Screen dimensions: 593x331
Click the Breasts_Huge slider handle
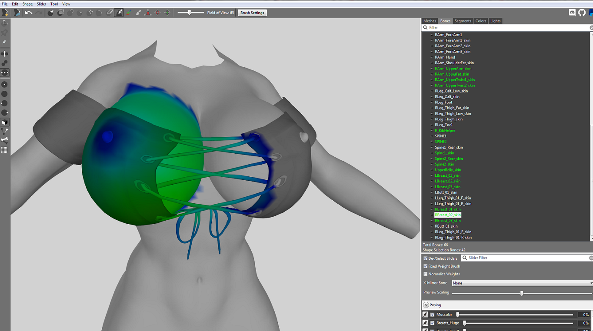coord(464,323)
